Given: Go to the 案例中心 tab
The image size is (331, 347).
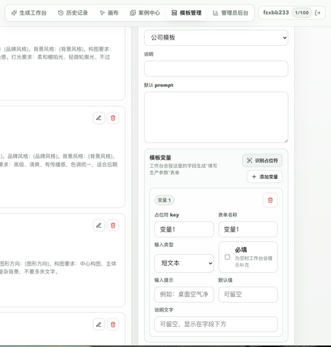Looking at the screenshot, I should point(145,13).
